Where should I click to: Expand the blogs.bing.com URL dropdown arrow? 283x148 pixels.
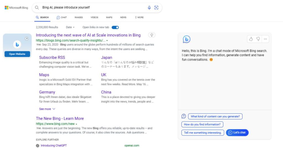tap(107, 41)
